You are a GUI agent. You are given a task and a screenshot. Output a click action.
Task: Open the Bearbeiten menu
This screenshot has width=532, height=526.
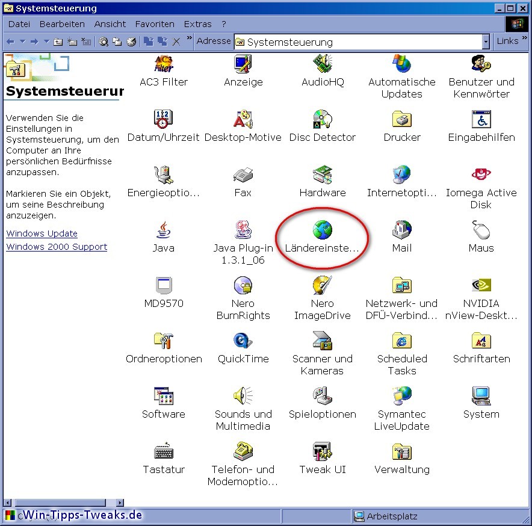click(x=62, y=24)
